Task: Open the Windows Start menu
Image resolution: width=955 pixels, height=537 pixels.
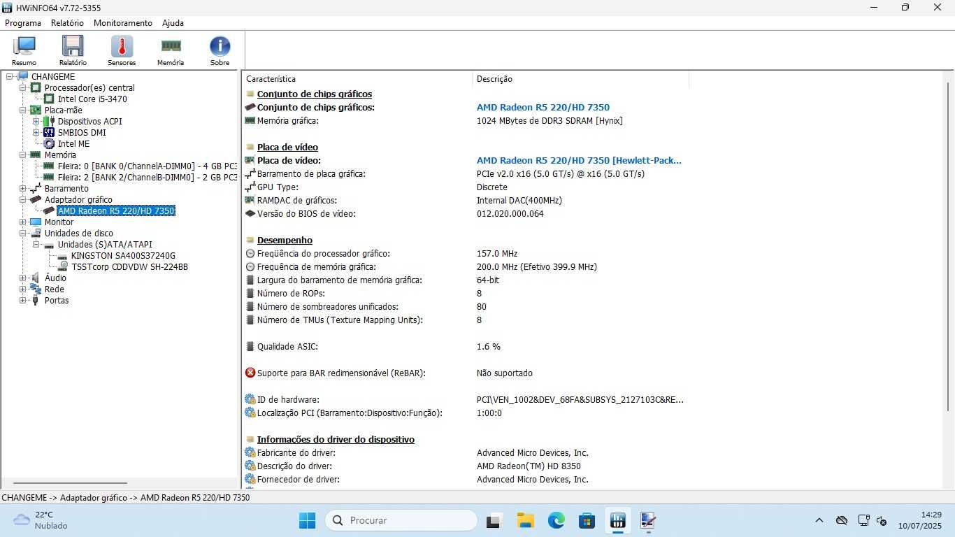Action: coord(307,520)
